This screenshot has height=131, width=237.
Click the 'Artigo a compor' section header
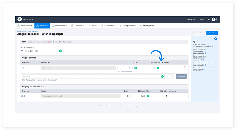pos(29,58)
